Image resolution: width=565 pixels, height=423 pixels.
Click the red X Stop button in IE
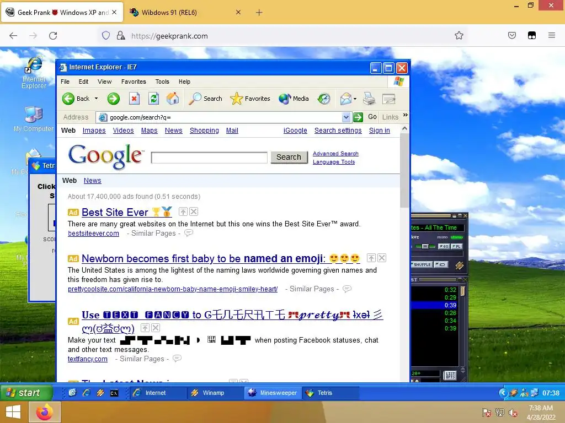click(x=134, y=99)
